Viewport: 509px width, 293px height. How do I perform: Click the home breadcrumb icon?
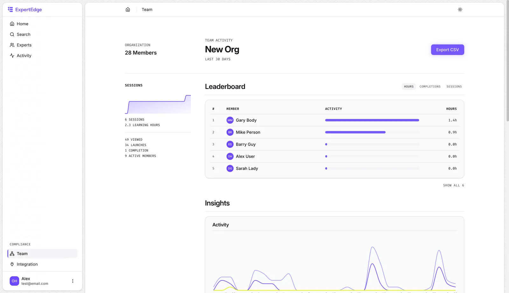(x=128, y=10)
